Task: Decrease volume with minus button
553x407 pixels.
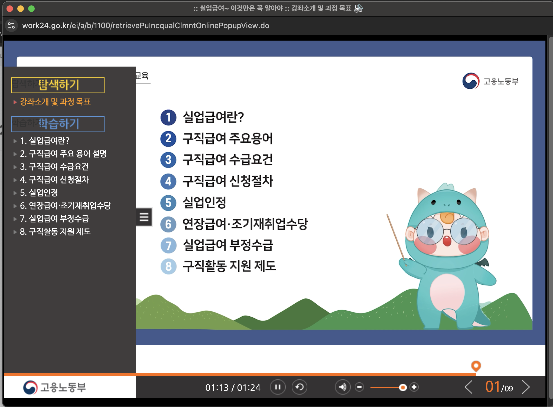Action: (x=359, y=387)
